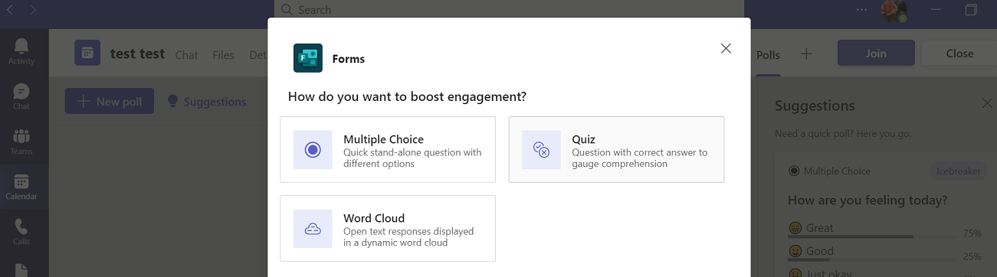
Task: Add a tab with the plus icon
Action: pos(805,54)
